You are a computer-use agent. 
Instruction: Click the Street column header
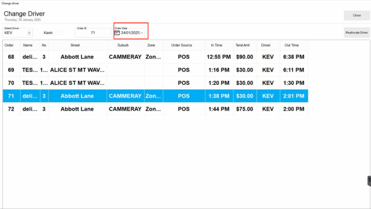(75, 45)
